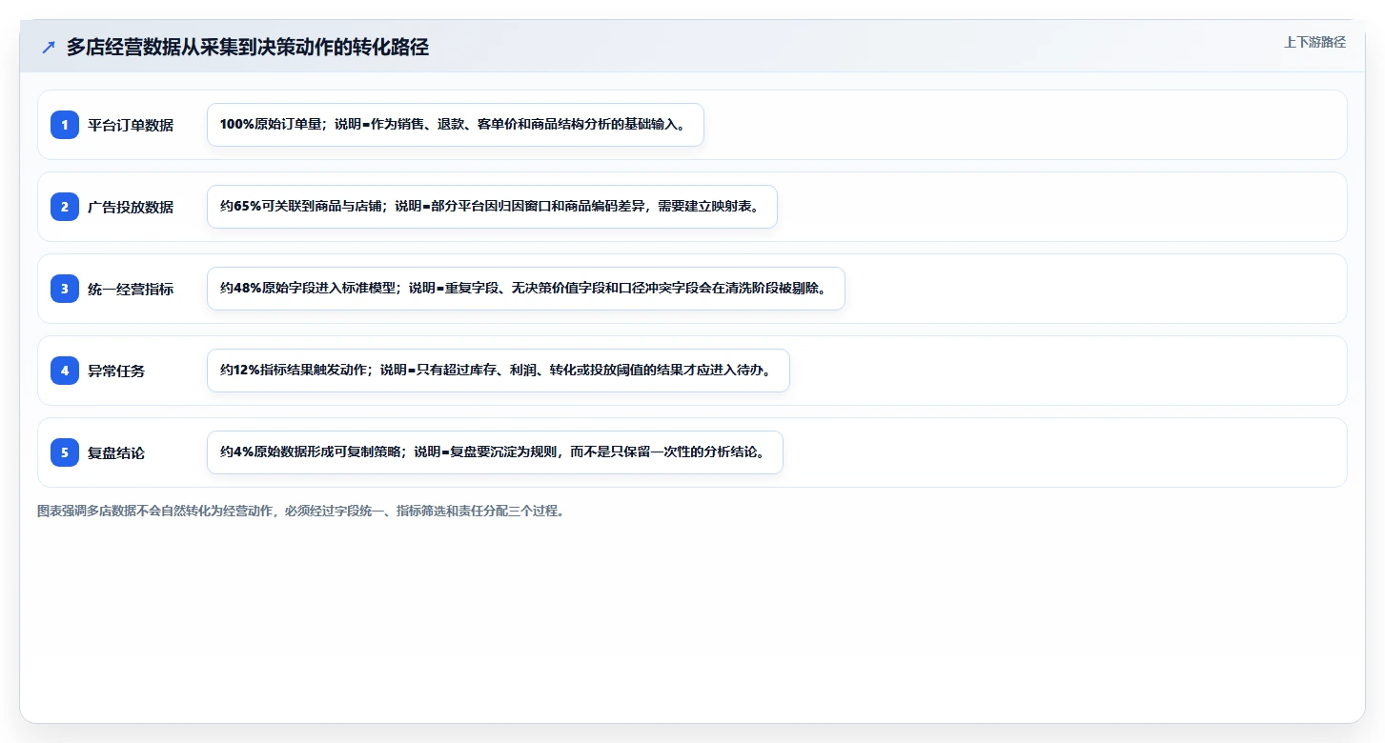
Task: Select the step 1 number badge
Action: click(65, 124)
